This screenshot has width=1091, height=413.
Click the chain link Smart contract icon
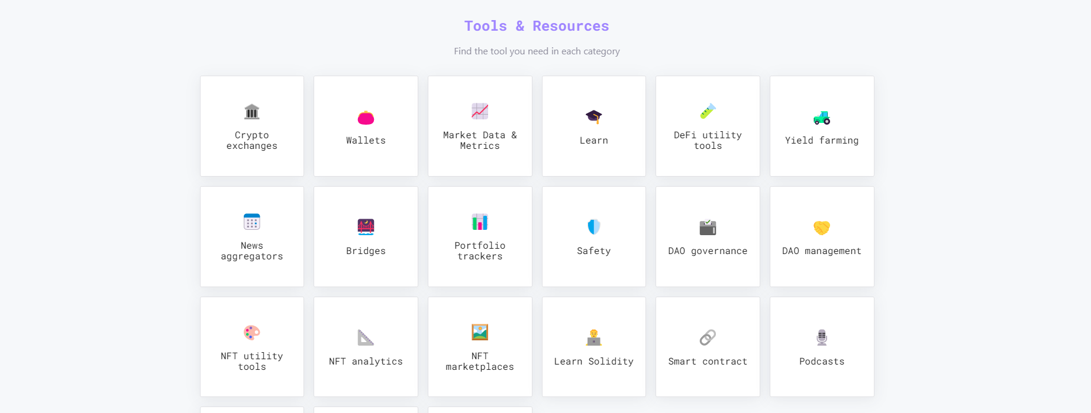(x=708, y=337)
